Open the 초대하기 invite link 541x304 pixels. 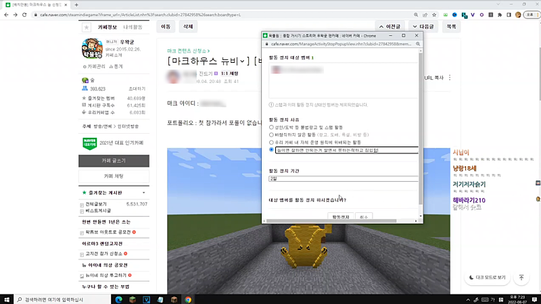(137, 89)
